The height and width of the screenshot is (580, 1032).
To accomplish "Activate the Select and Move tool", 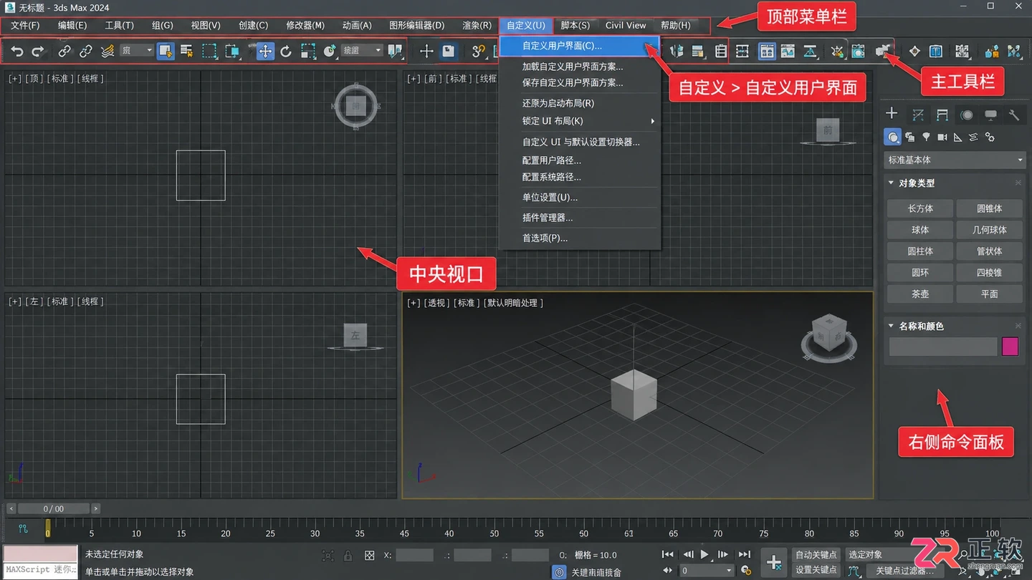I will click(x=265, y=51).
